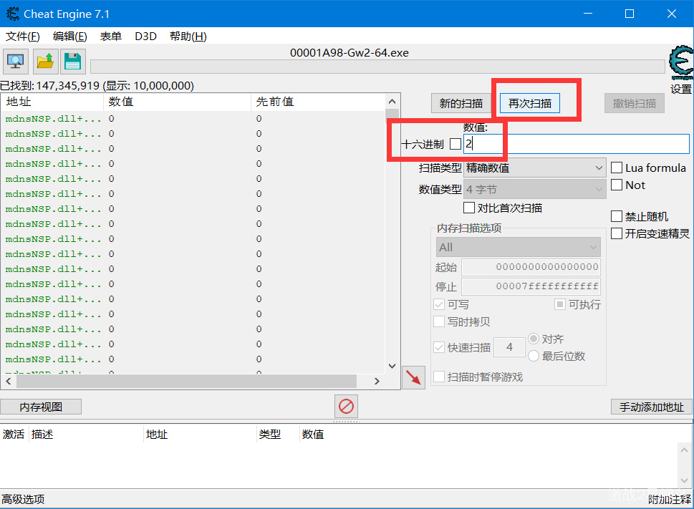
Task: Click the results list scroll up arrow
Action: (392, 102)
